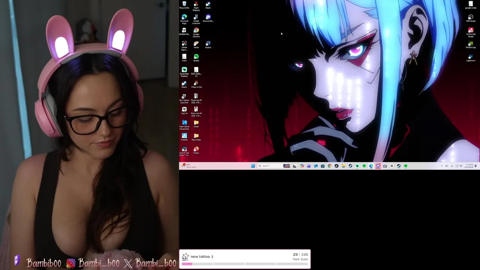Open Lightroom from the desktop
Viewport: 480px width, 270px height.
pos(471,58)
